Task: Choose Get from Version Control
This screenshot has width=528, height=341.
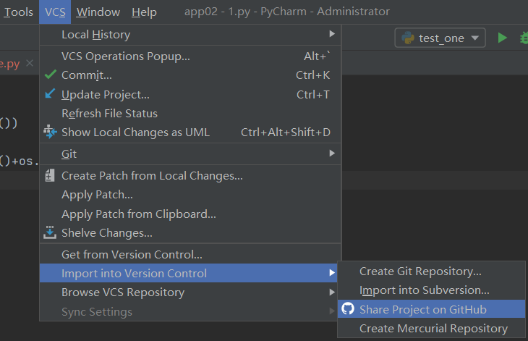Action: (132, 254)
